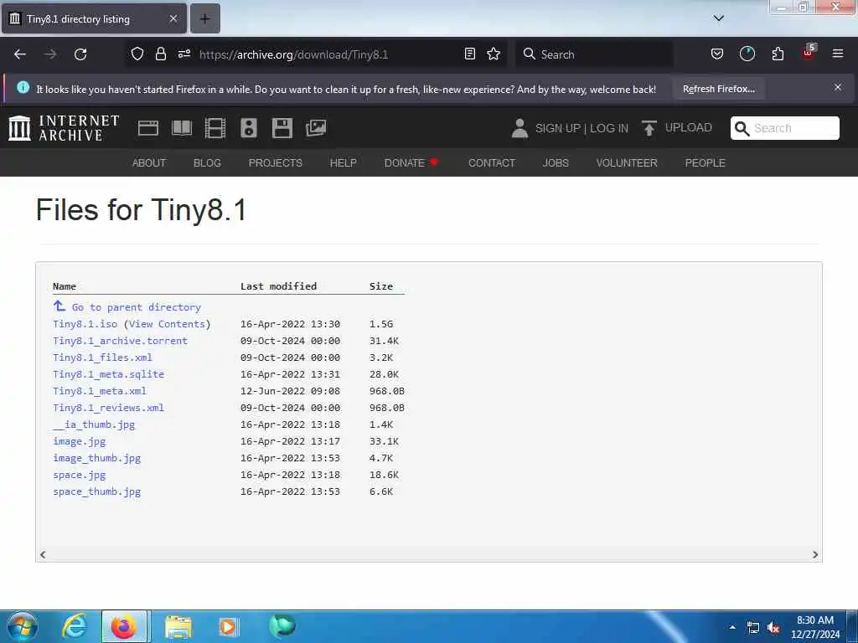Click the browser address bar URL
The image size is (858, 643).
tap(294, 54)
